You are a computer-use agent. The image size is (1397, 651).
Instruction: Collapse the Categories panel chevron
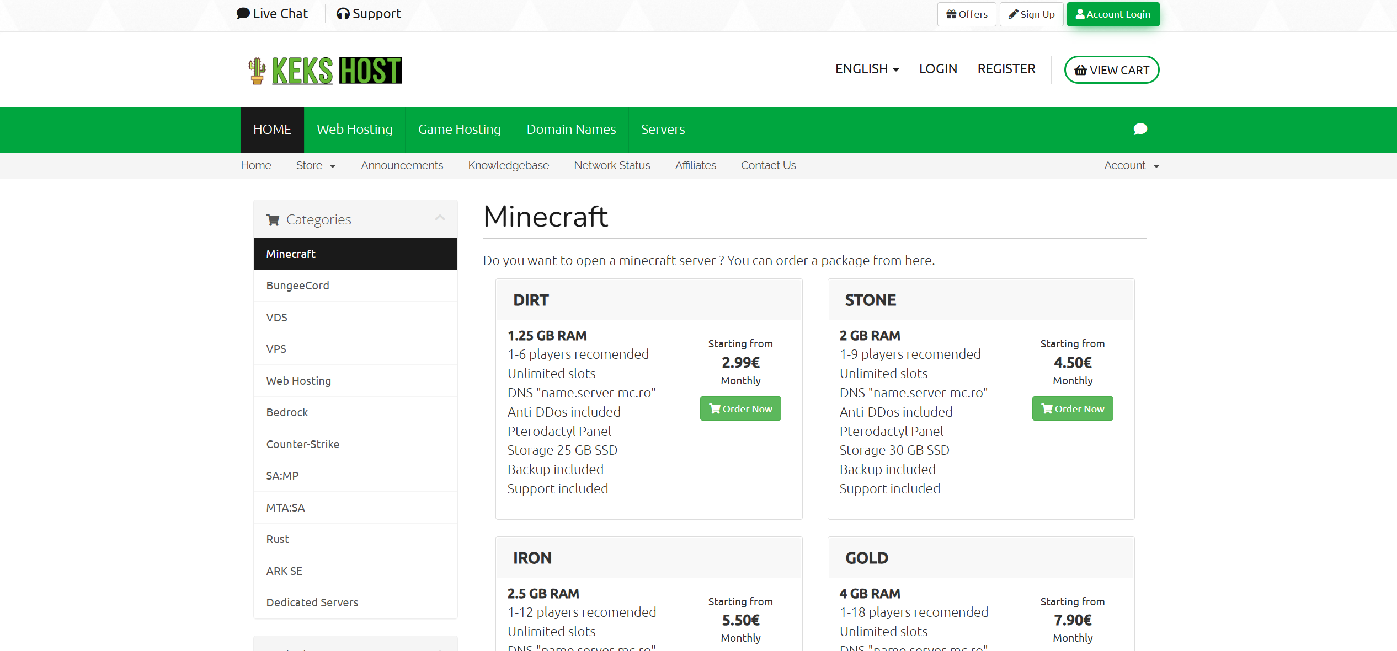(x=440, y=218)
